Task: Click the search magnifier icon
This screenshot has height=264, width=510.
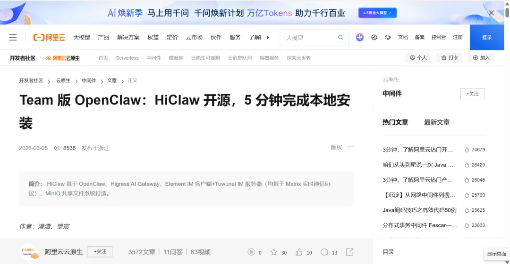Action: point(340,37)
